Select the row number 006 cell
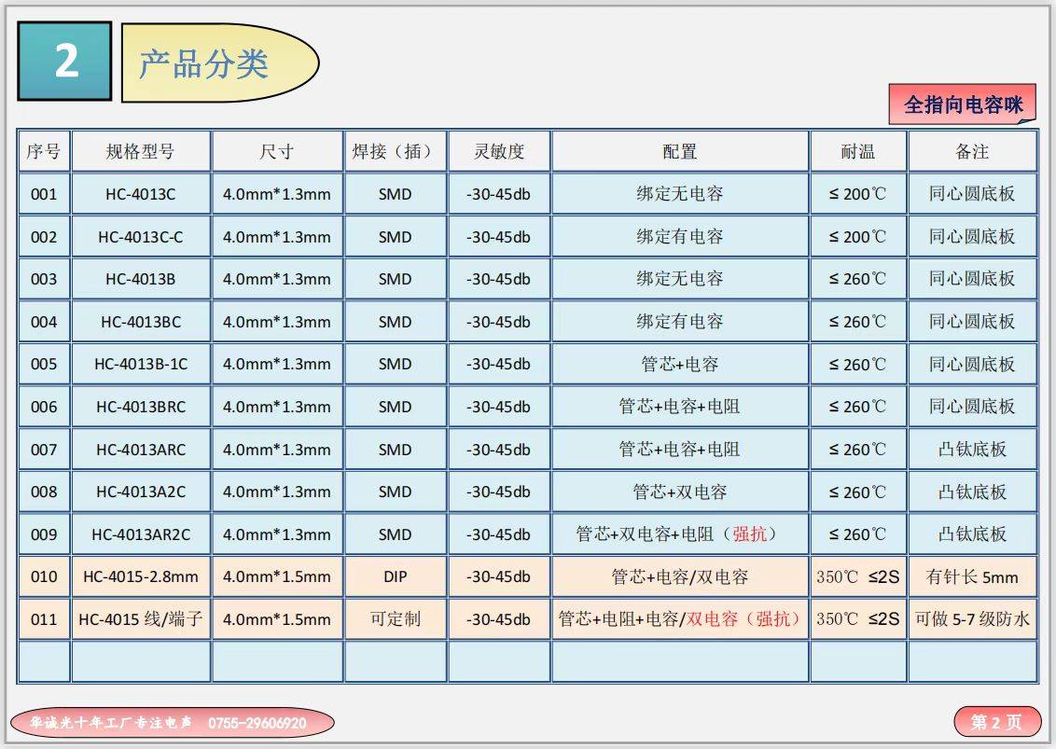The image size is (1056, 749). [x=44, y=407]
